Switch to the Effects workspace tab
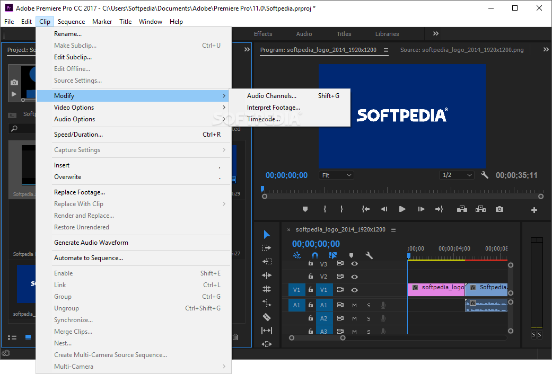The height and width of the screenshot is (374, 552). point(263,34)
